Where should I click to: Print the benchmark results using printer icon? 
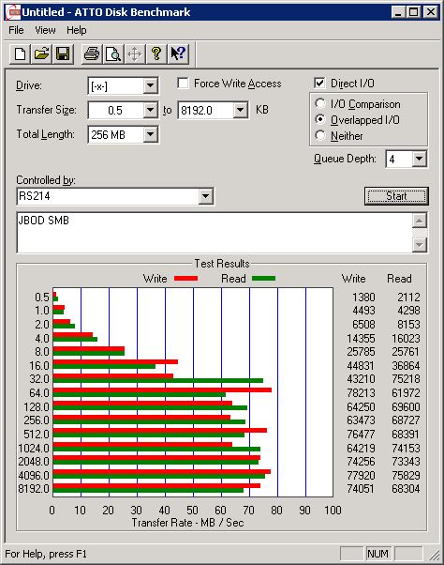point(92,54)
